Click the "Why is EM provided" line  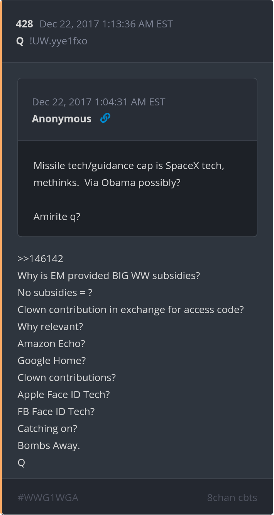pos(108,276)
